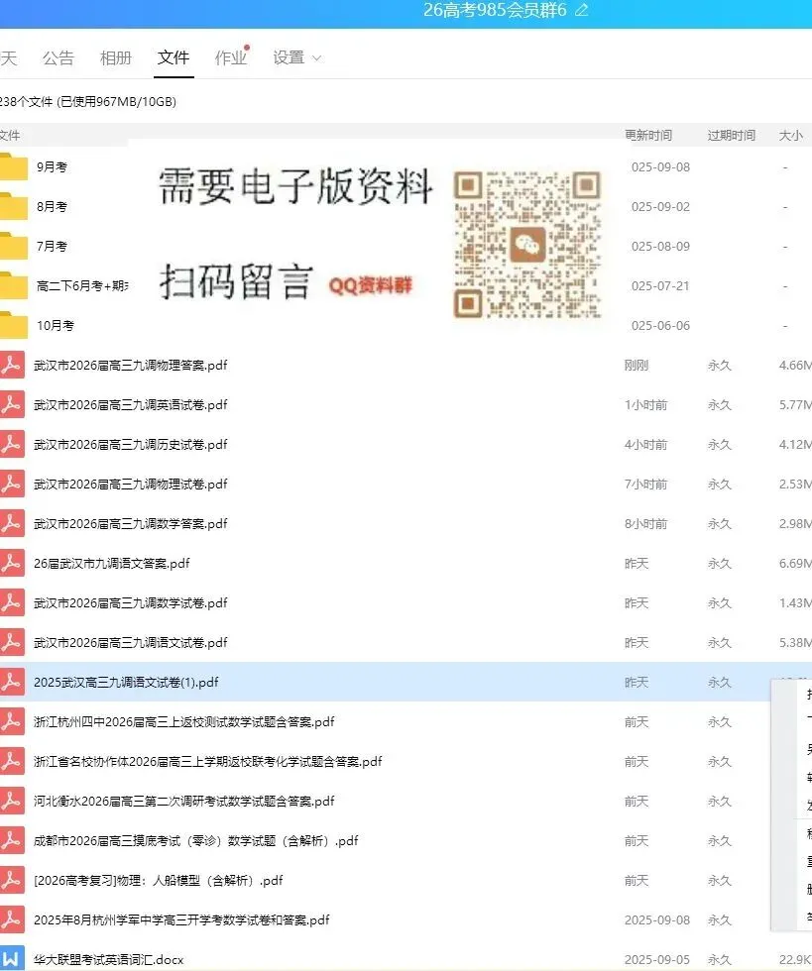812x971 pixels.
Task: Open 成都市2026届高三摸底考试（零诊）数学试题 file
Action: (196, 841)
